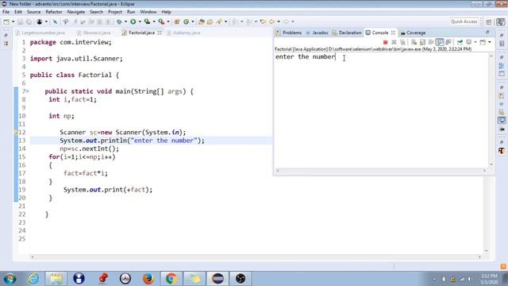Open the External Tools dropdown arrow
This screenshot has width=508, height=286.
coord(168,21)
